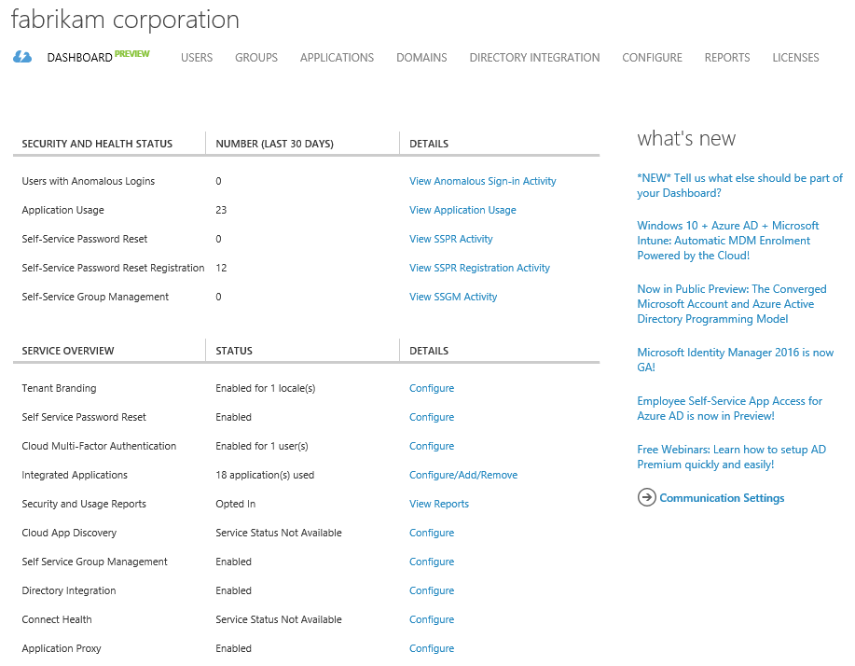Click the blue cloud icon beside Dashboard
This screenshot has width=855, height=666.
tap(22, 57)
